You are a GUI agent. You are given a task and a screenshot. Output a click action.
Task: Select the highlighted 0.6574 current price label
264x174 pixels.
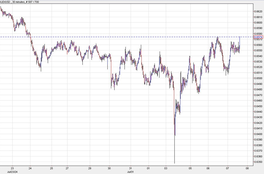coord(258,37)
